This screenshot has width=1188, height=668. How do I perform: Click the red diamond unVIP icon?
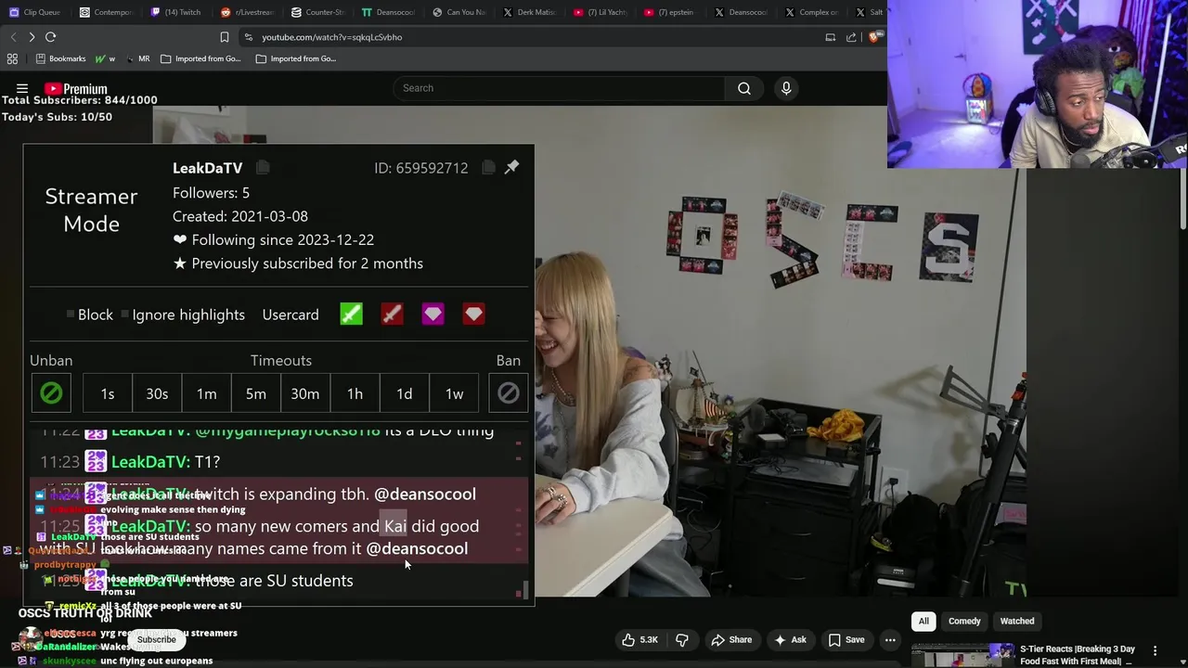pos(473,315)
